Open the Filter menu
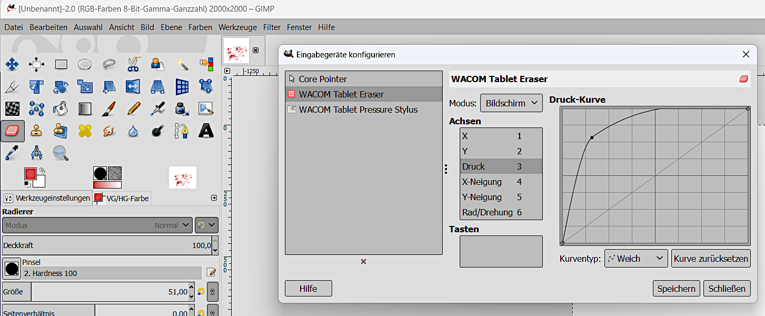765x316 pixels. (x=272, y=27)
